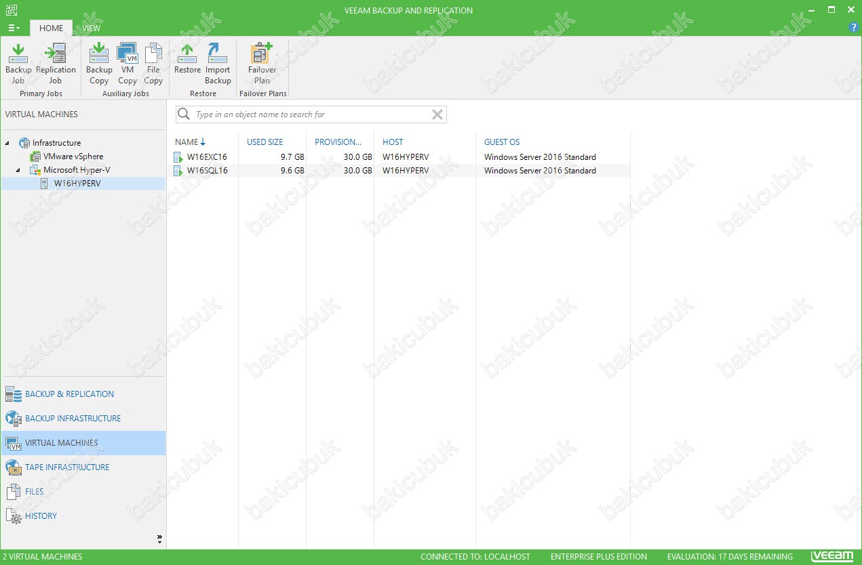Click the Microsoft Hyper-V tree icon
This screenshot has width=862, height=565.
pos(35,170)
